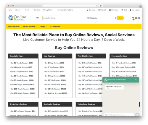Select Buy 10 TrustPilot Reviews ($75)
The image size is (148, 125).
pyautogui.click(x=90, y=76)
